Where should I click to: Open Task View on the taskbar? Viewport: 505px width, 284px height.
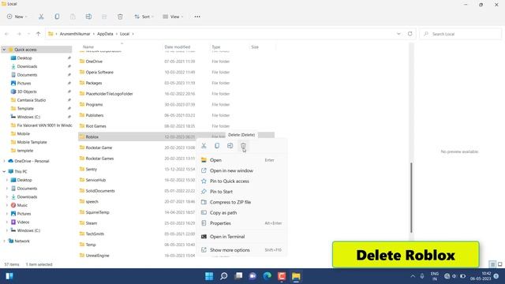point(238,276)
